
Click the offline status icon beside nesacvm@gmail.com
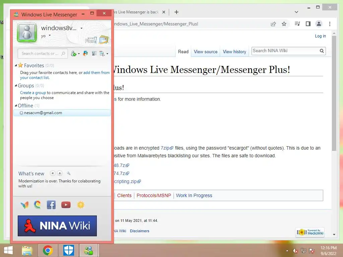tap(21, 113)
